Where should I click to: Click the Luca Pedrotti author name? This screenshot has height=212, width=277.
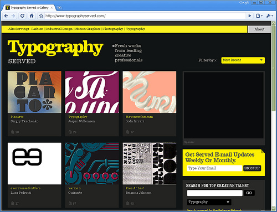click(x=21, y=193)
